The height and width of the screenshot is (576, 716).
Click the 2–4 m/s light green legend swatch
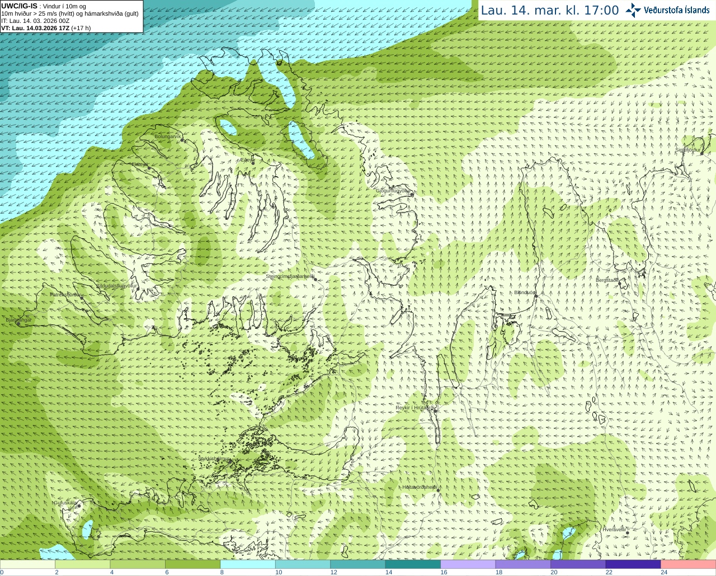click(x=83, y=564)
